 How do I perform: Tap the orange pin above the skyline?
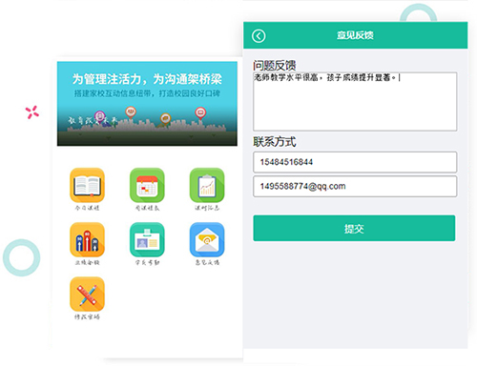[x=131, y=112]
